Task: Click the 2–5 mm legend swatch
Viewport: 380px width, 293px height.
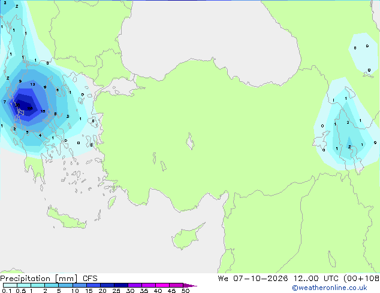Action: [52, 285]
